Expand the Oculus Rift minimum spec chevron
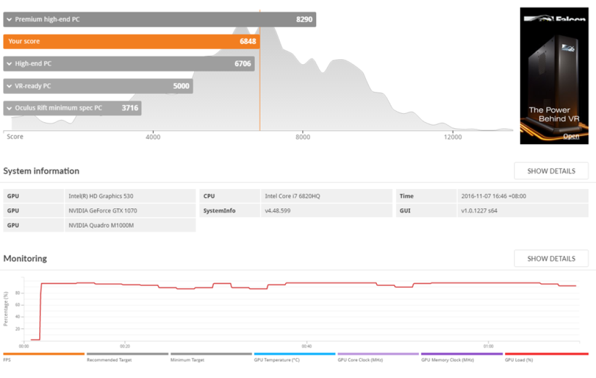Viewport: 596px width, 378px height. 9,108
